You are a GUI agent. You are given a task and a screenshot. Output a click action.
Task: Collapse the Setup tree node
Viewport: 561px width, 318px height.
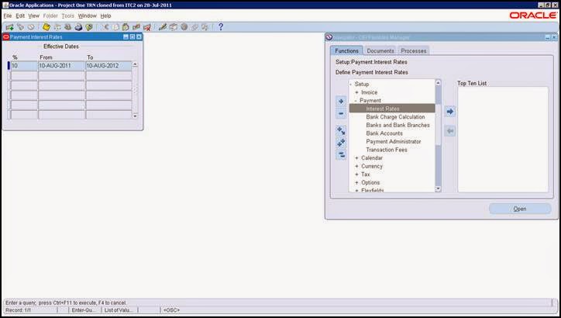[350, 85]
